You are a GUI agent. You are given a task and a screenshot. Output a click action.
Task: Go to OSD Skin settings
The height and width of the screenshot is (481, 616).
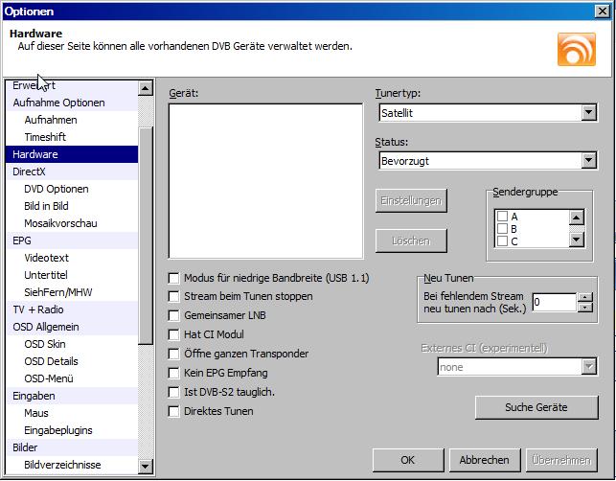[47, 344]
